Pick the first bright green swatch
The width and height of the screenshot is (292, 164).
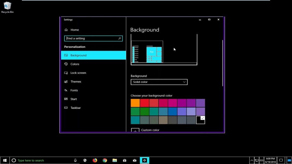pos(135,112)
